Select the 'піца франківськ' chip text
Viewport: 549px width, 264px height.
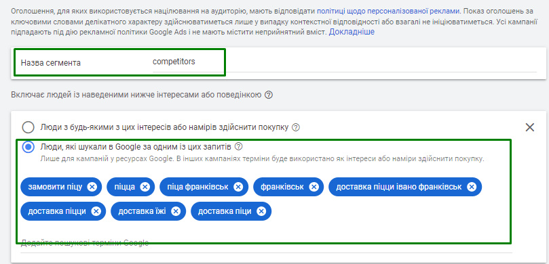coord(198,187)
